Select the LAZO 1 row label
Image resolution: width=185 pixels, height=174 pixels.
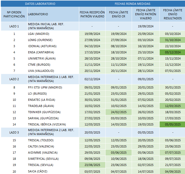click(x=14, y=26)
